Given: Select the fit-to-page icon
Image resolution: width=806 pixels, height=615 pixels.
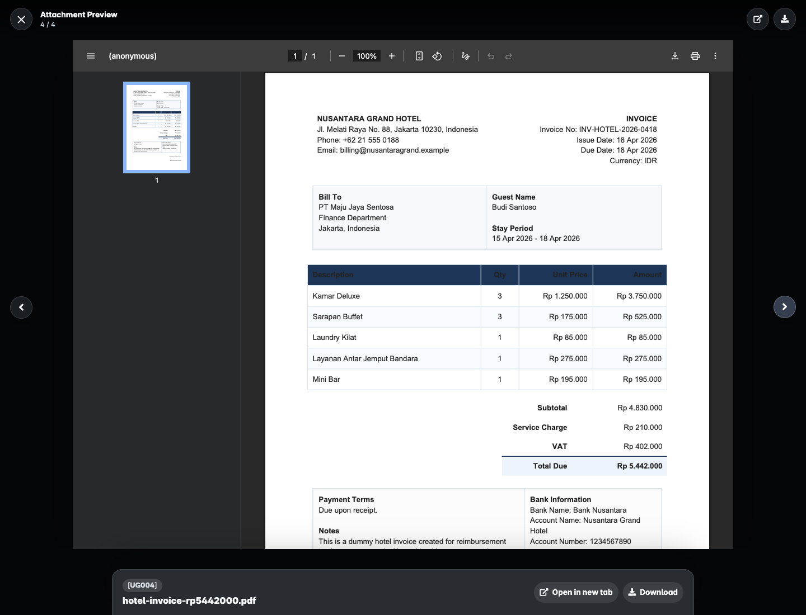Looking at the screenshot, I should click(x=419, y=56).
